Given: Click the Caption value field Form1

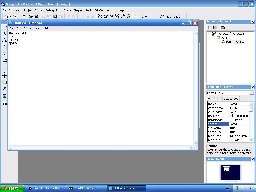Looking at the screenshot, I should (239, 124).
